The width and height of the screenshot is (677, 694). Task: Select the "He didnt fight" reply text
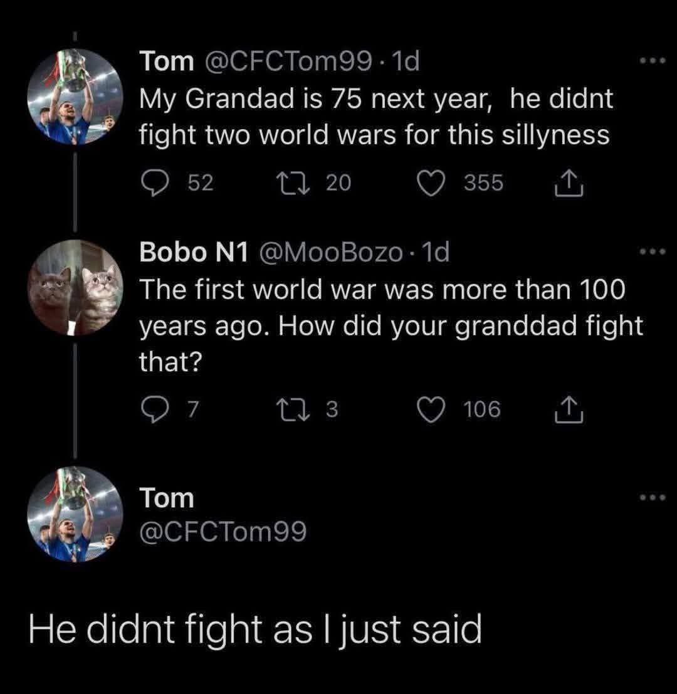coord(255,629)
